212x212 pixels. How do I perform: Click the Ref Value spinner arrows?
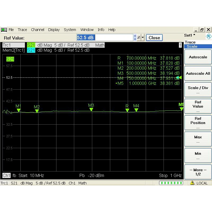click(x=135, y=38)
